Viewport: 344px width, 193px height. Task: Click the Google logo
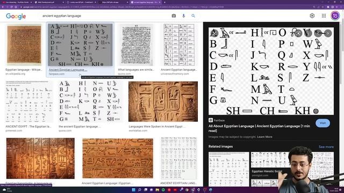16,16
